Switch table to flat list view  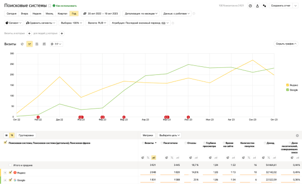tap(7, 135)
